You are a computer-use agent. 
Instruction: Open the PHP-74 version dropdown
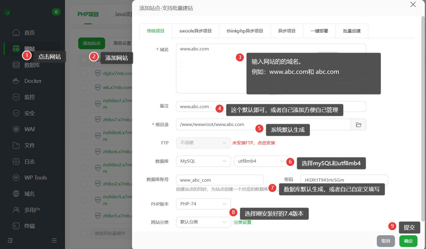click(x=203, y=204)
